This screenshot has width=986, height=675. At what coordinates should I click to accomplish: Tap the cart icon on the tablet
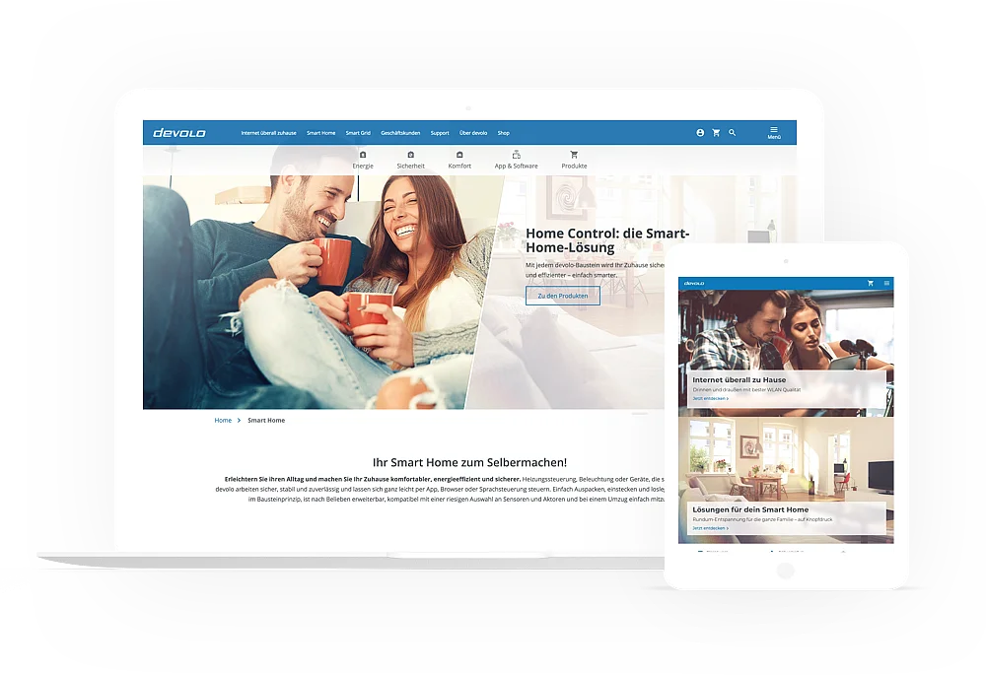(x=871, y=283)
